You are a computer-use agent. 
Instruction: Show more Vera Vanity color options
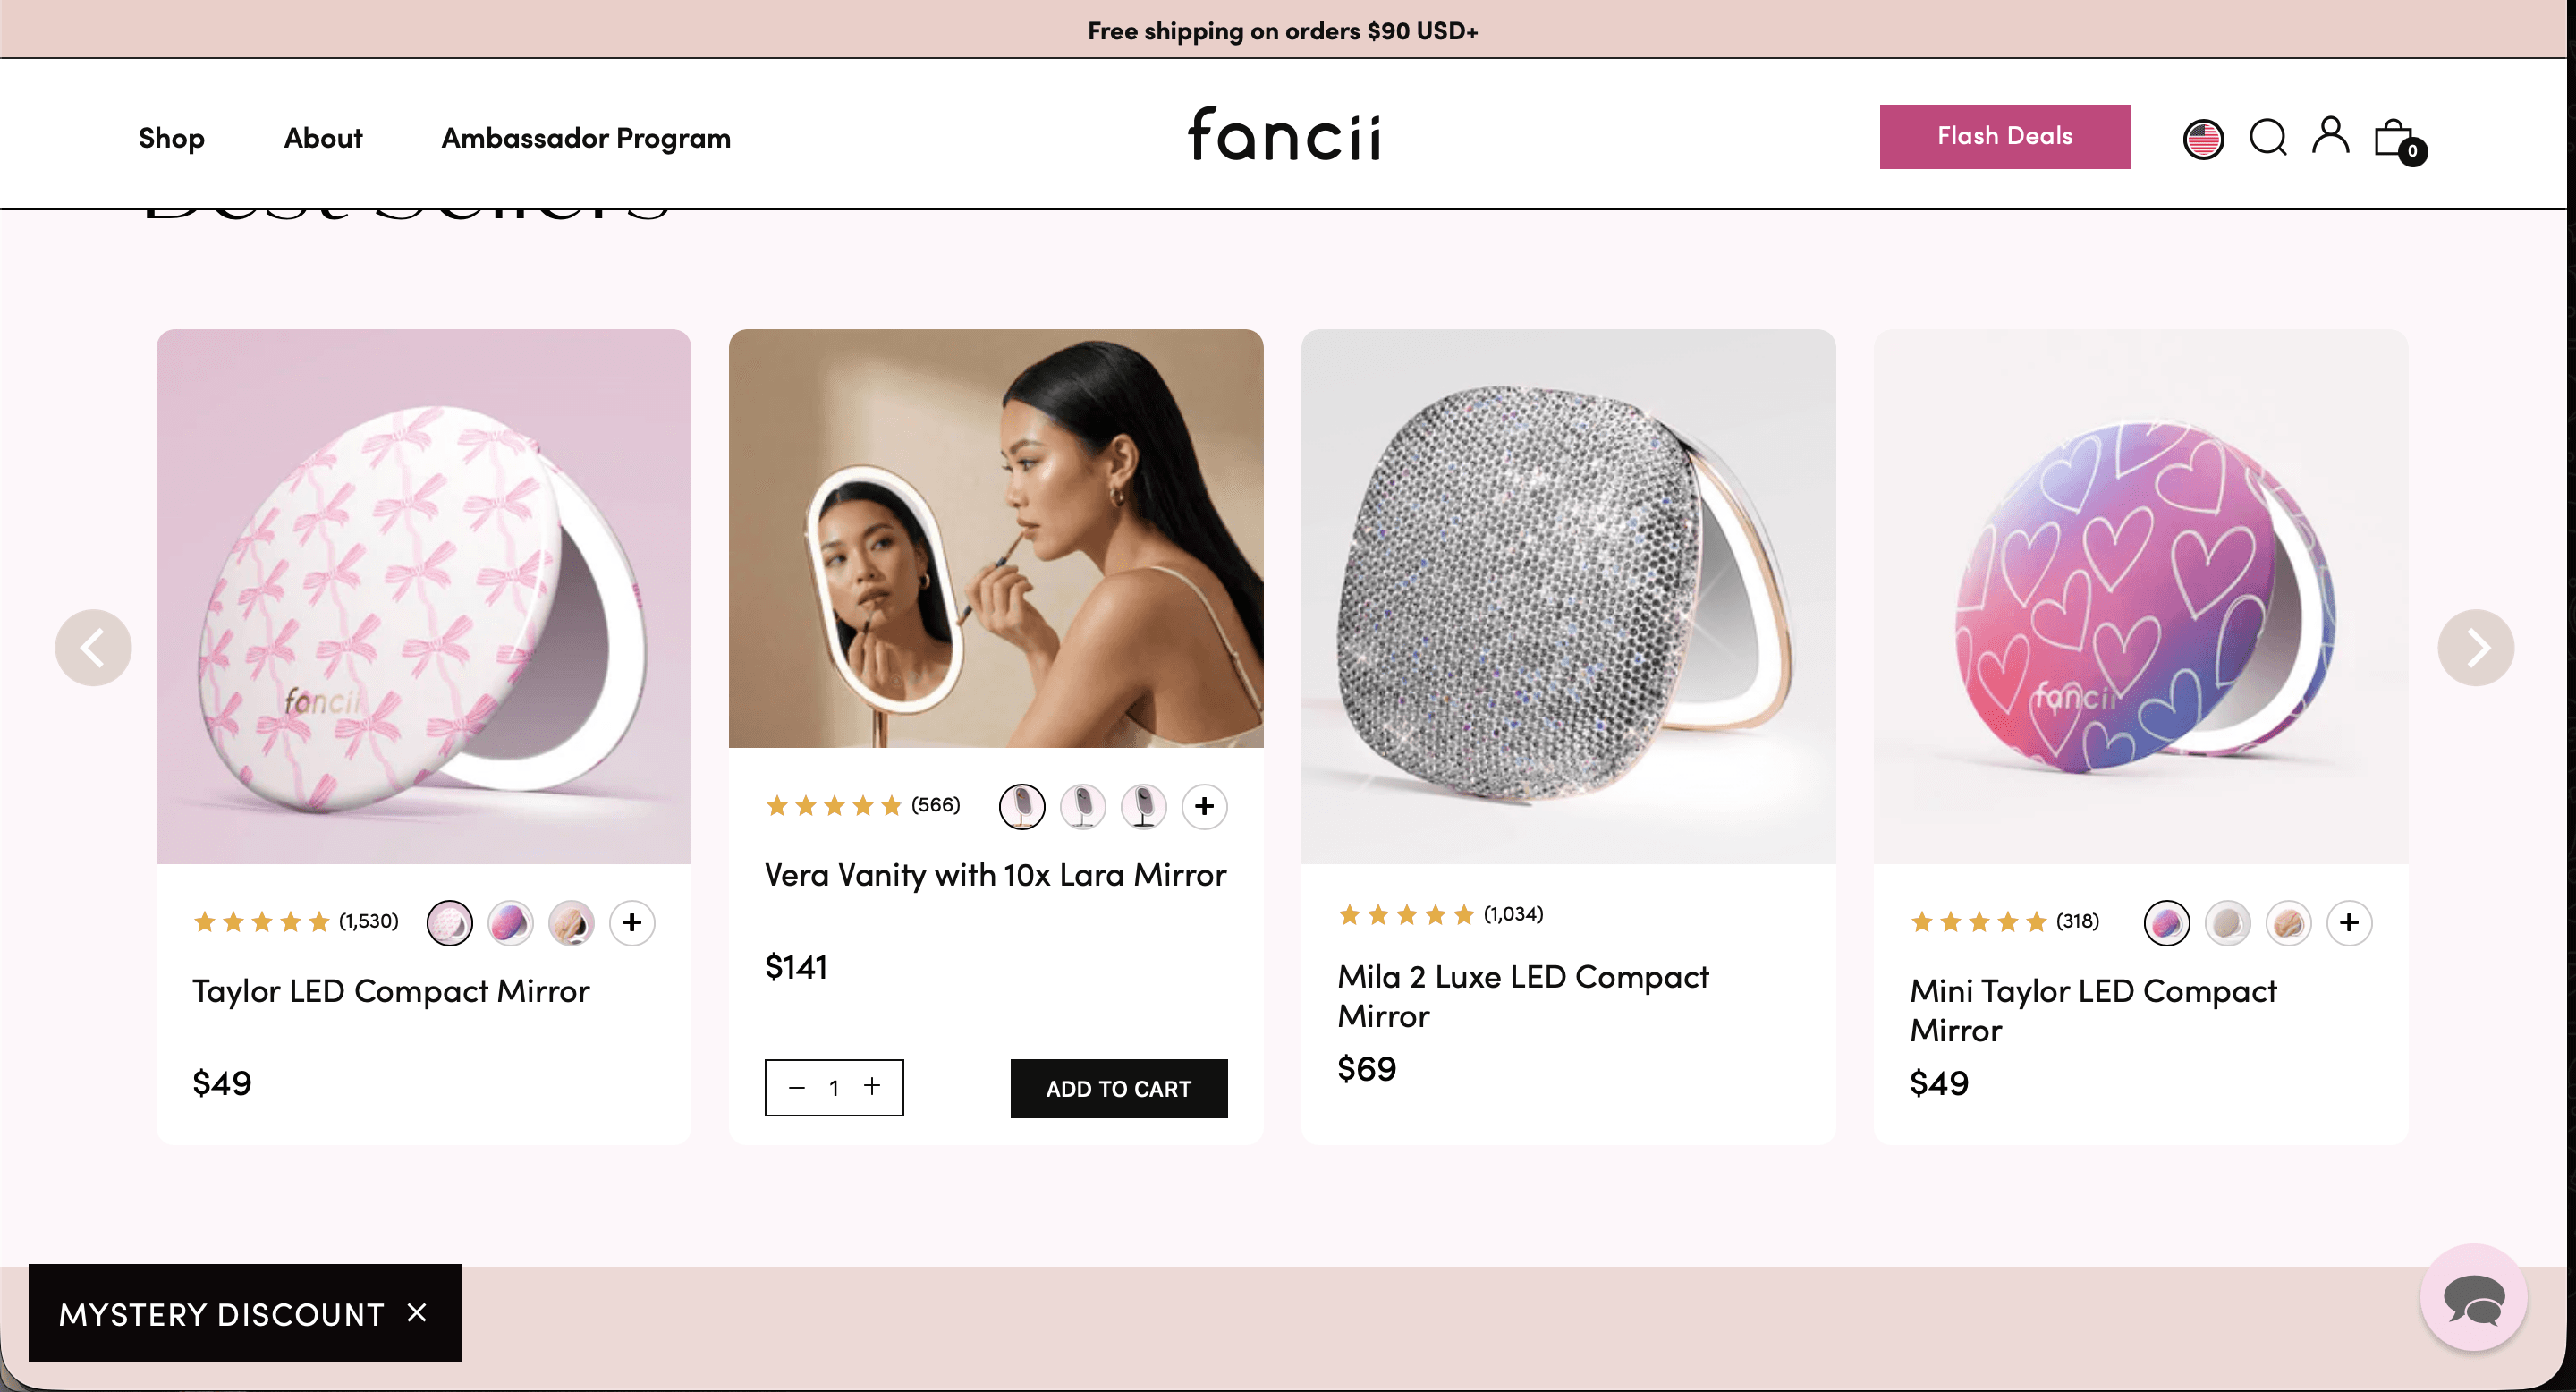(x=1204, y=806)
